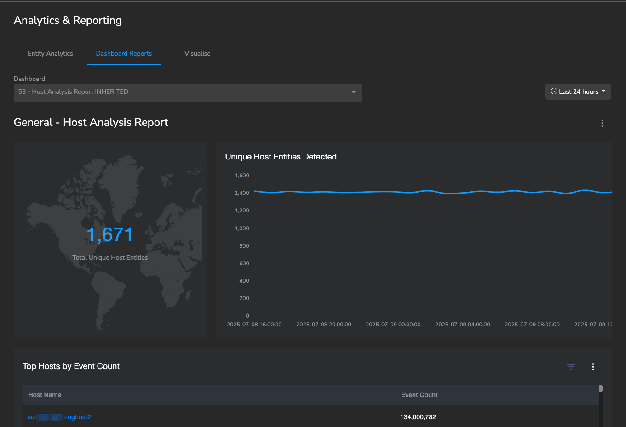Click the blue trend line in the chart

tap(414, 192)
